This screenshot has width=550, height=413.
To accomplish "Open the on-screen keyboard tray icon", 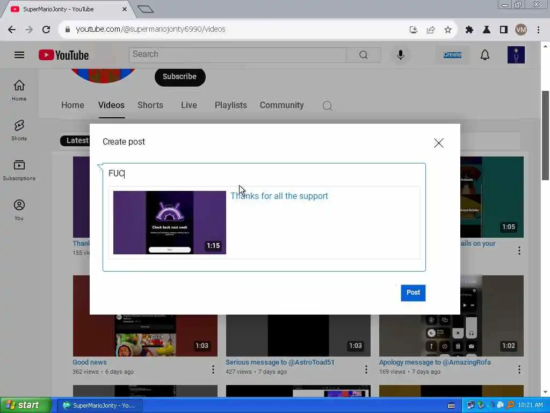I will [x=451, y=405].
